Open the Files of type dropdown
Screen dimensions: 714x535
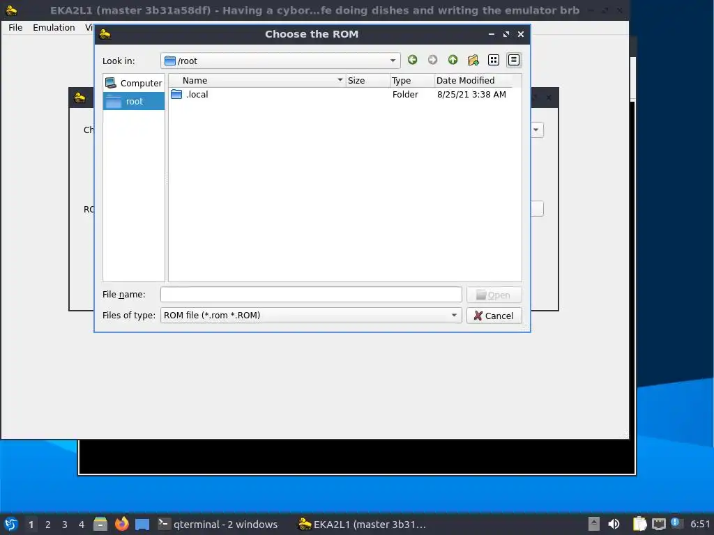pyautogui.click(x=311, y=316)
